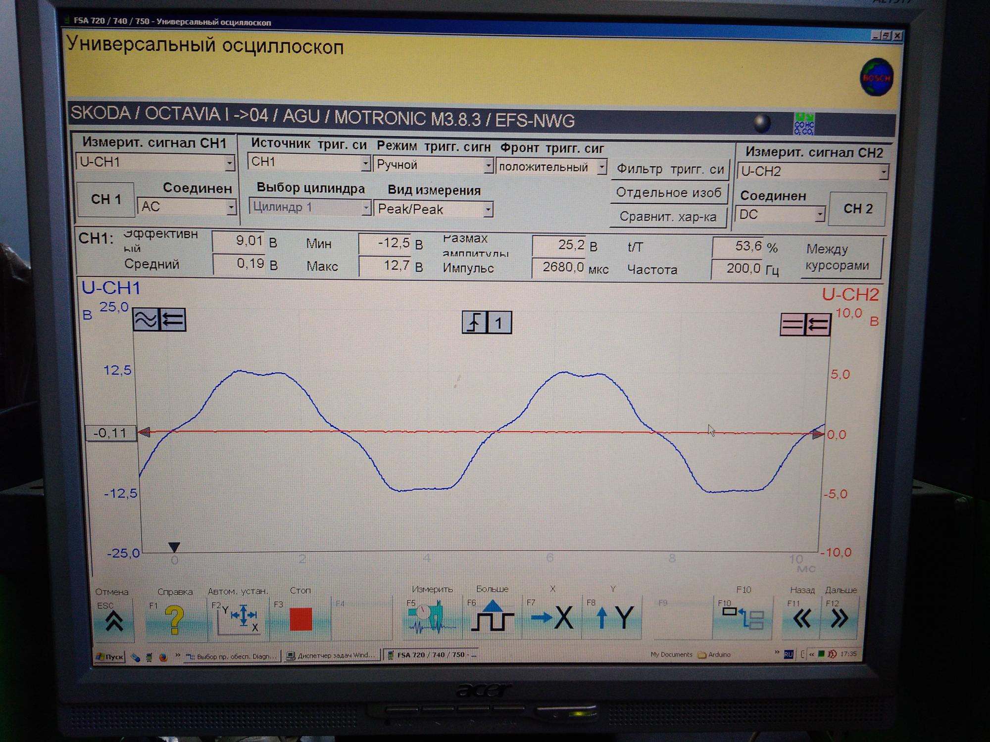This screenshot has height=742, width=990.
Task: Switch to FSA 720 / 740 / 750 taskbar item
Action: (x=432, y=655)
